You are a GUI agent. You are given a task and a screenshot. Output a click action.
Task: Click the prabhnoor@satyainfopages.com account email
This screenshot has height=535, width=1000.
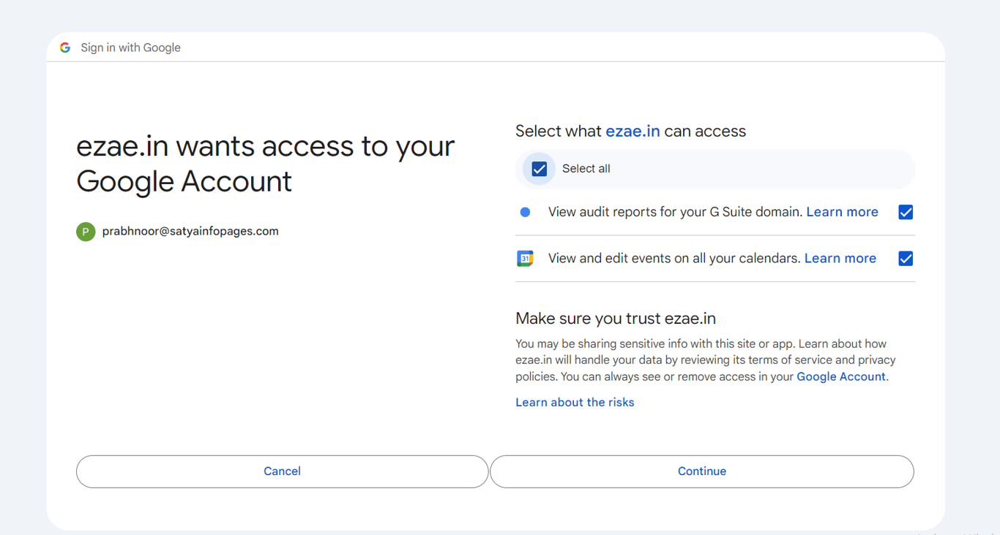point(190,231)
